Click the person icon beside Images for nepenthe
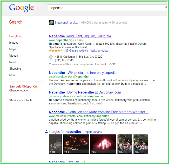This screenshot has height=164, width=169. 46,131
